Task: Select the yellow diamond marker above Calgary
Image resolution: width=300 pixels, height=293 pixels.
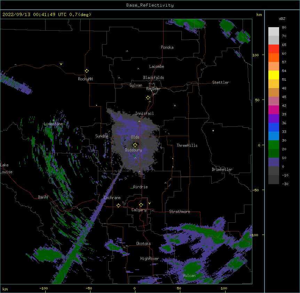Action: pyautogui.click(x=141, y=205)
